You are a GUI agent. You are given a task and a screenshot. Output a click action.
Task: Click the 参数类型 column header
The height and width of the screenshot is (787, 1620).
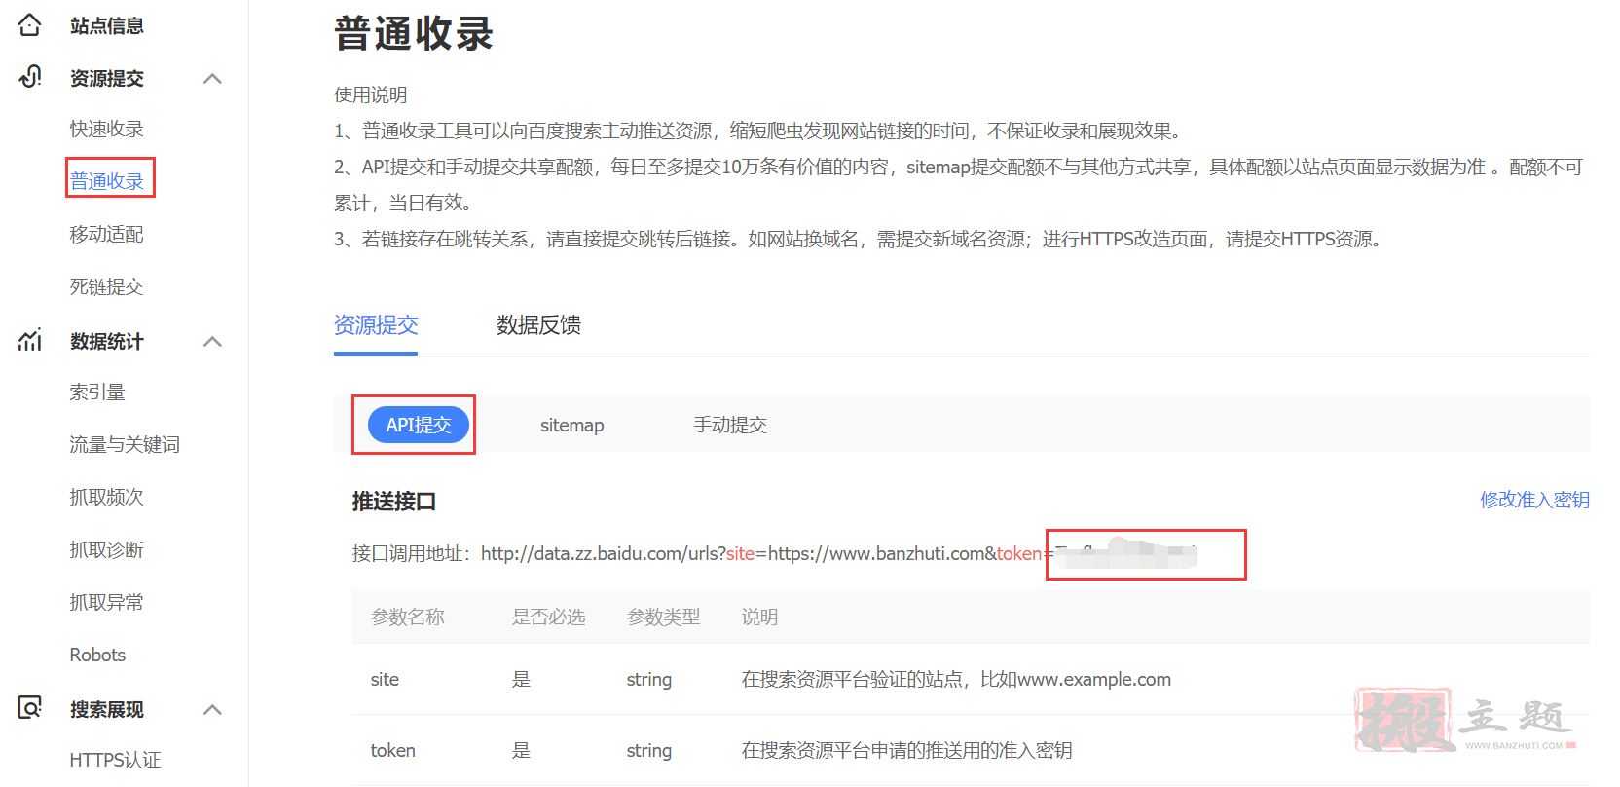click(x=664, y=617)
